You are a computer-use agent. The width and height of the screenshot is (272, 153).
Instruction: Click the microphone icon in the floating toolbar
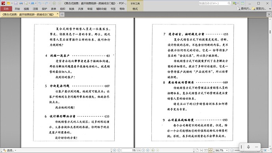pos(248,147)
